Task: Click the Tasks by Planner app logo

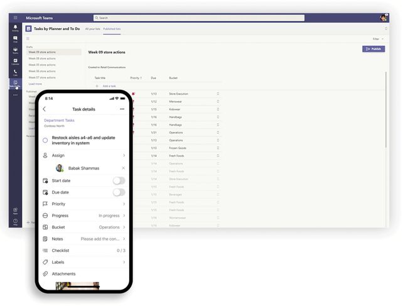Action: pos(28,29)
